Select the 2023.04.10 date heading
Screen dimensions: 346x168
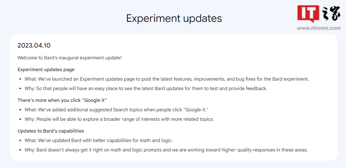coord(34,45)
